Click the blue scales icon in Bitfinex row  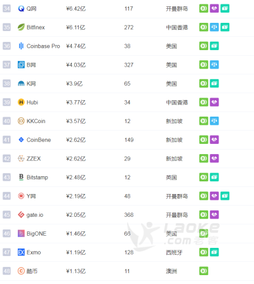click(214, 27)
